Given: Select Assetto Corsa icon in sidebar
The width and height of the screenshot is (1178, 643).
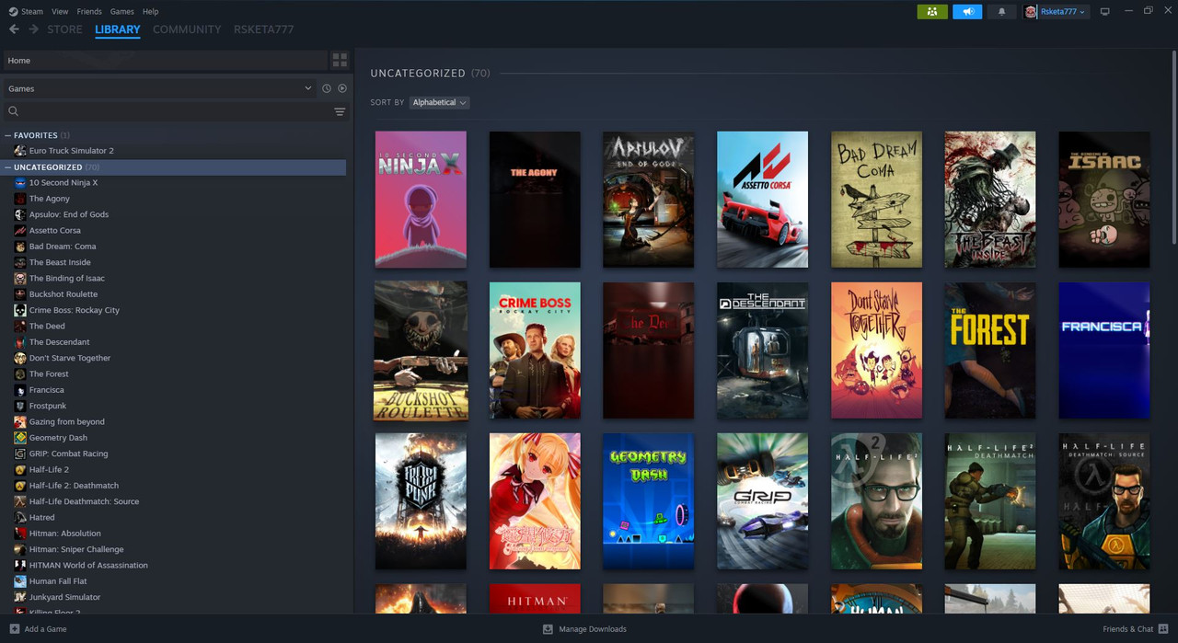Looking at the screenshot, I should pos(20,231).
